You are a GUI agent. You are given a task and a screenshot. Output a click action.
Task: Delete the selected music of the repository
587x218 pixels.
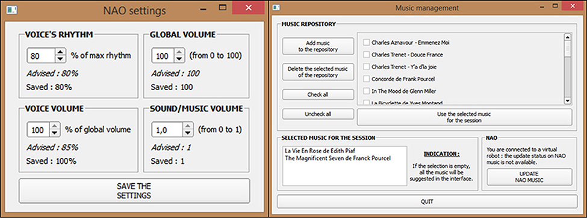point(318,72)
